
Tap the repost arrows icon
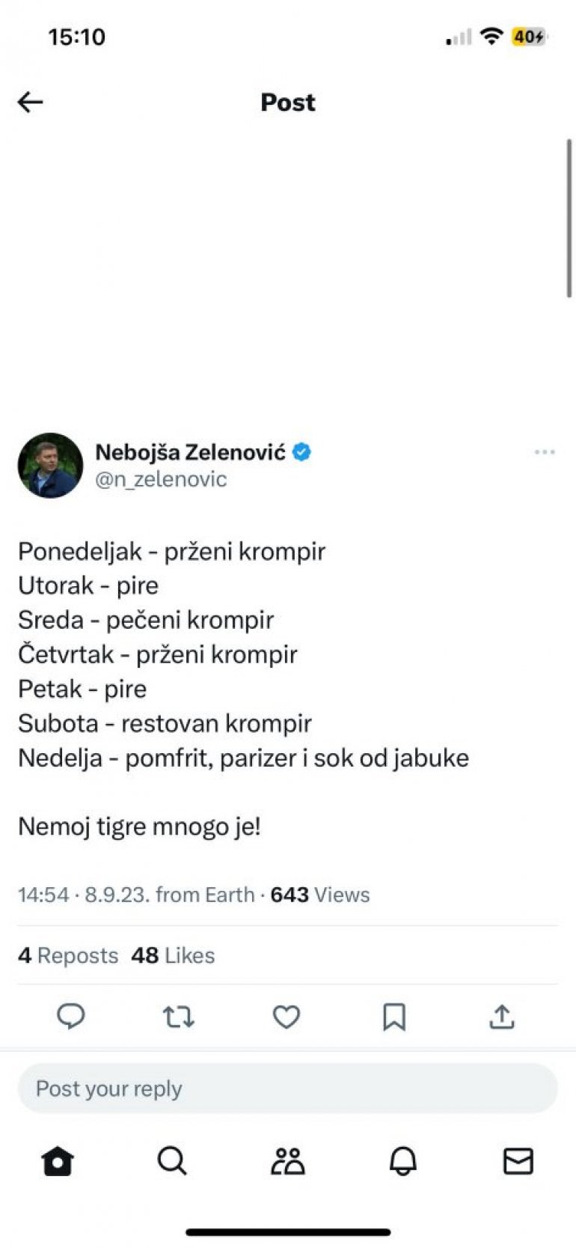(179, 1017)
